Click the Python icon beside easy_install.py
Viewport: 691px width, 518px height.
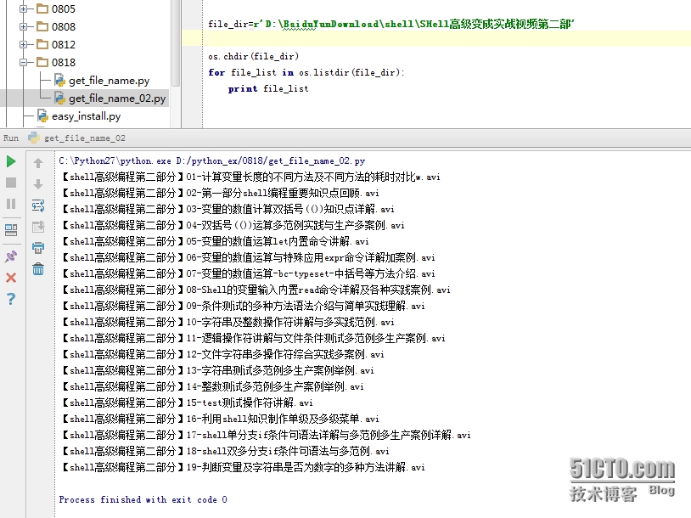[x=42, y=115]
